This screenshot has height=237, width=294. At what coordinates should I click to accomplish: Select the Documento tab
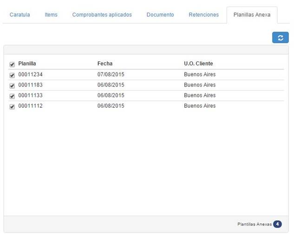160,15
